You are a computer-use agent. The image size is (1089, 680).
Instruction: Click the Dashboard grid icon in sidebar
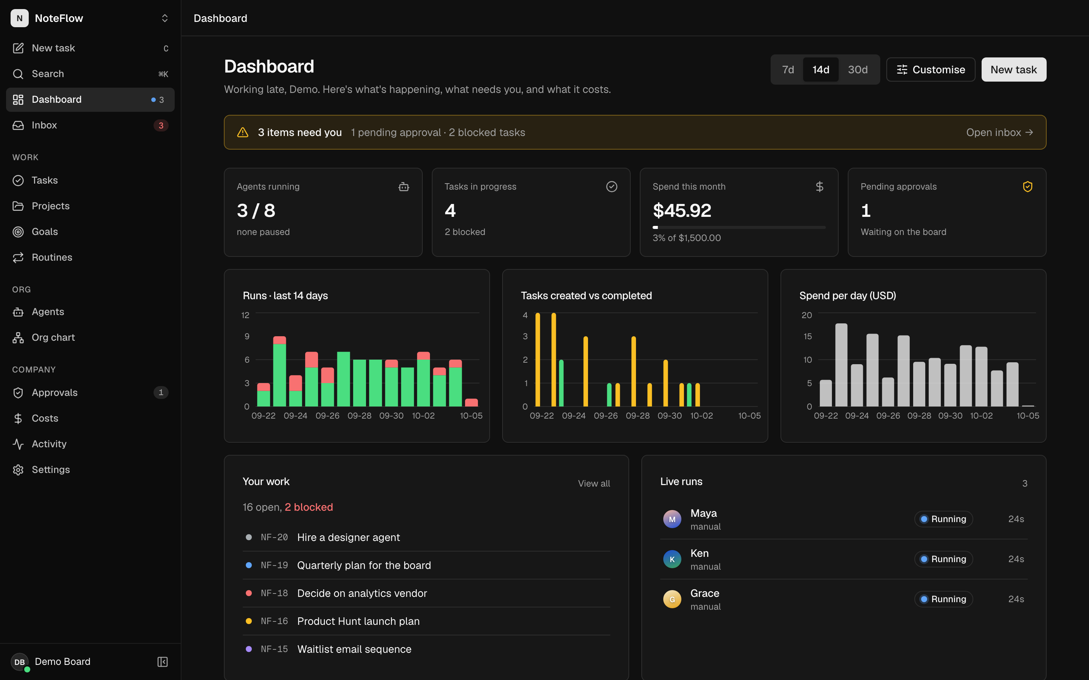[18, 99]
